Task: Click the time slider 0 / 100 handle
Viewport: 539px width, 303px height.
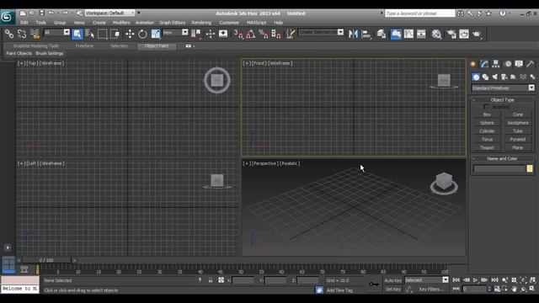Action: pyautogui.click(x=46, y=260)
